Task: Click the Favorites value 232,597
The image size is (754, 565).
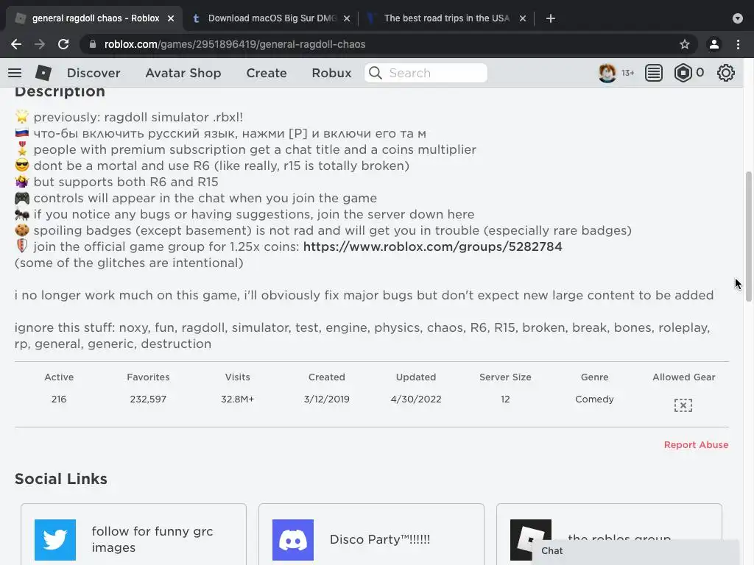Action: (x=148, y=399)
